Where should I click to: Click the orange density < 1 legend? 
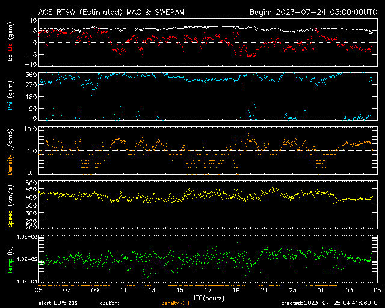179,303
